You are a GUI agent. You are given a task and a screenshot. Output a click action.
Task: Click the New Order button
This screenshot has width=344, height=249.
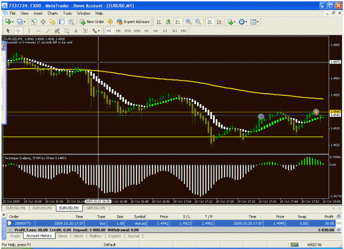pos(92,21)
